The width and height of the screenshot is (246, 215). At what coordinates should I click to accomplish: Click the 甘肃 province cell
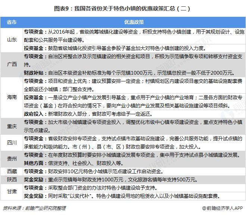[12, 191]
